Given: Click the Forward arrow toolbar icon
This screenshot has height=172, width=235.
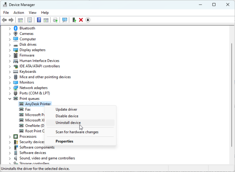Looking at the screenshot, I should tap(11, 20).
